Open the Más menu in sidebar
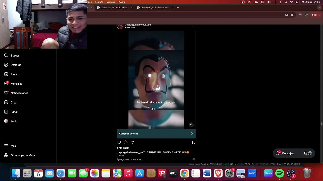 click(10, 146)
